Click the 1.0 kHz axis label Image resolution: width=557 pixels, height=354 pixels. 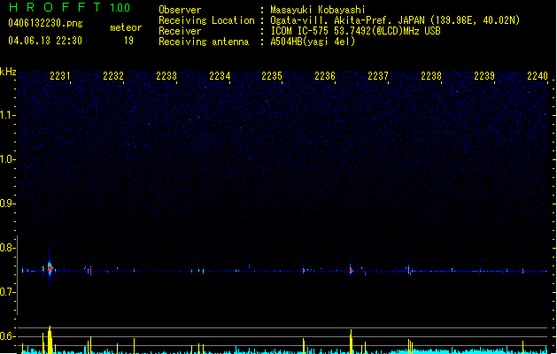[7, 159]
